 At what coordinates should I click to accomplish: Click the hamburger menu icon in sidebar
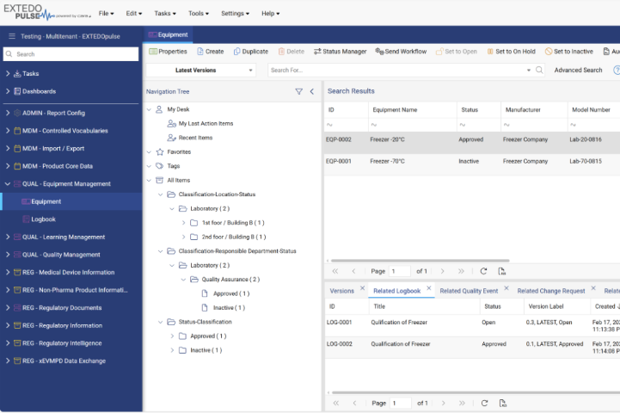point(12,36)
